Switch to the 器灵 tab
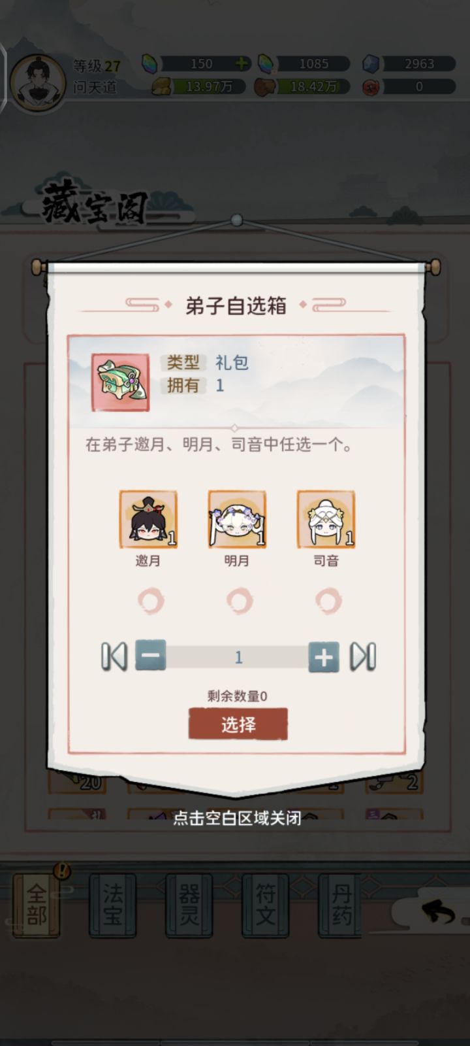The height and width of the screenshot is (1046, 470). click(189, 905)
